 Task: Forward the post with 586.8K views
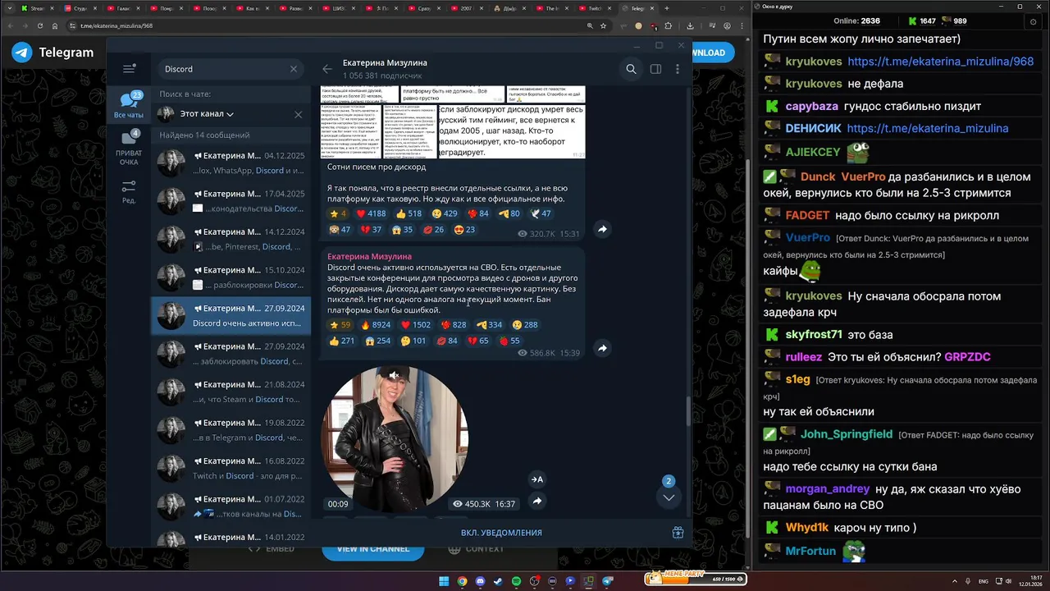602,349
